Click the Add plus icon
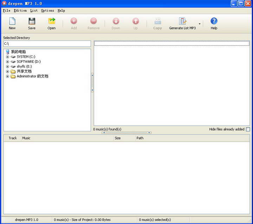253x224 pixels. 74,21
